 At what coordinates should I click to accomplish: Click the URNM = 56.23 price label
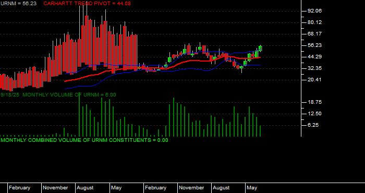tap(18, 4)
